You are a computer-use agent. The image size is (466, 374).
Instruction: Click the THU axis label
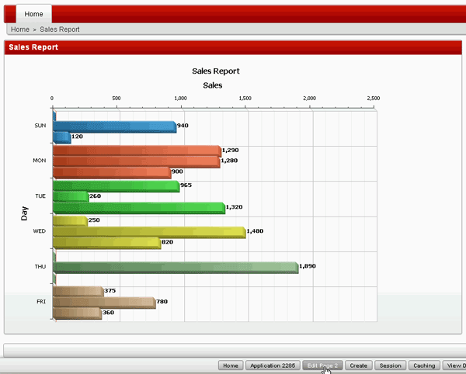(40, 267)
